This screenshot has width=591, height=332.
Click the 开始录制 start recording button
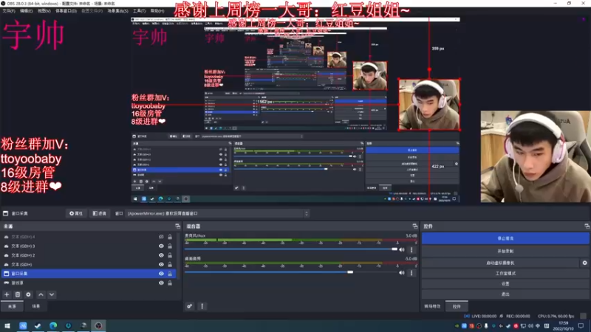coord(505,251)
